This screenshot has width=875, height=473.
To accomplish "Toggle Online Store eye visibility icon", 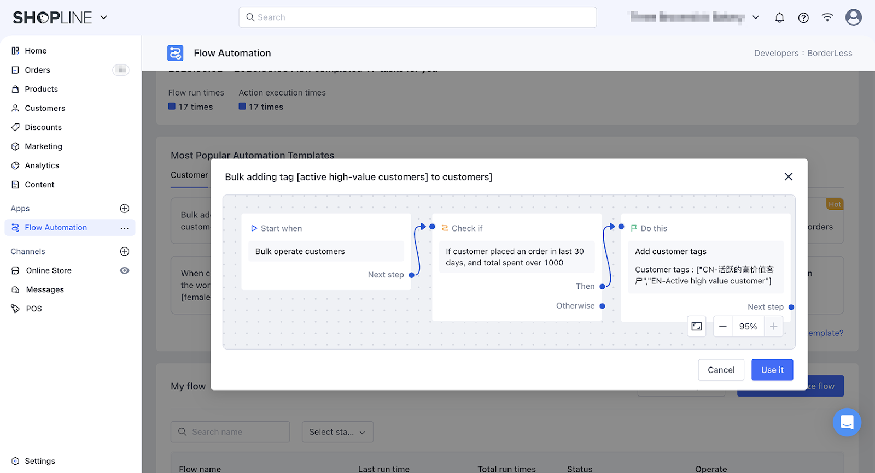I will (x=125, y=270).
